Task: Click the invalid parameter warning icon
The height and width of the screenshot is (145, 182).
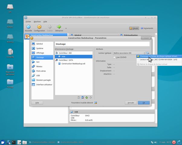Action: (96, 103)
